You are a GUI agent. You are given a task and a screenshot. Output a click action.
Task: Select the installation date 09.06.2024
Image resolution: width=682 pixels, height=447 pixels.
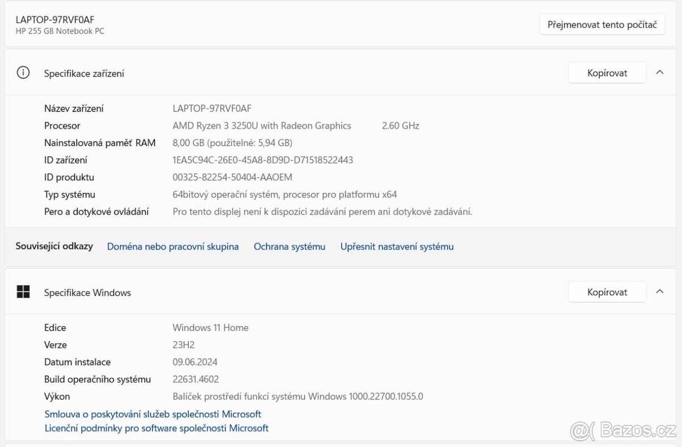click(x=195, y=362)
